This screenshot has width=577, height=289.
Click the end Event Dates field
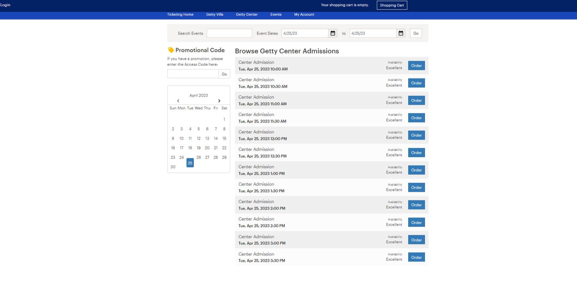[373, 33]
